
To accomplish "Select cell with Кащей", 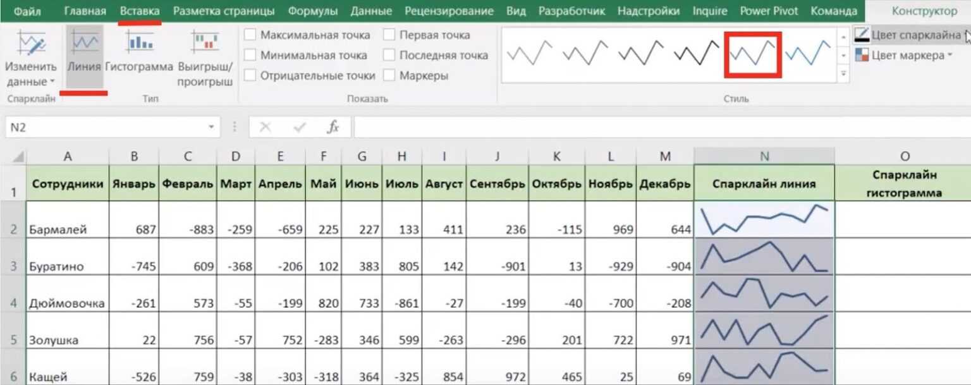I will (67, 367).
